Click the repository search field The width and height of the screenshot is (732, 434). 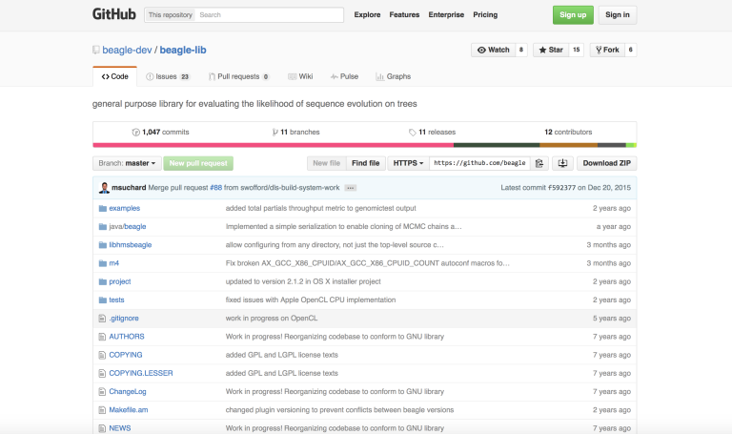270,15
